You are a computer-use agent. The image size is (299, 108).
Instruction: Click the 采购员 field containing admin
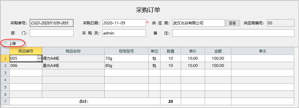click(x=124, y=33)
